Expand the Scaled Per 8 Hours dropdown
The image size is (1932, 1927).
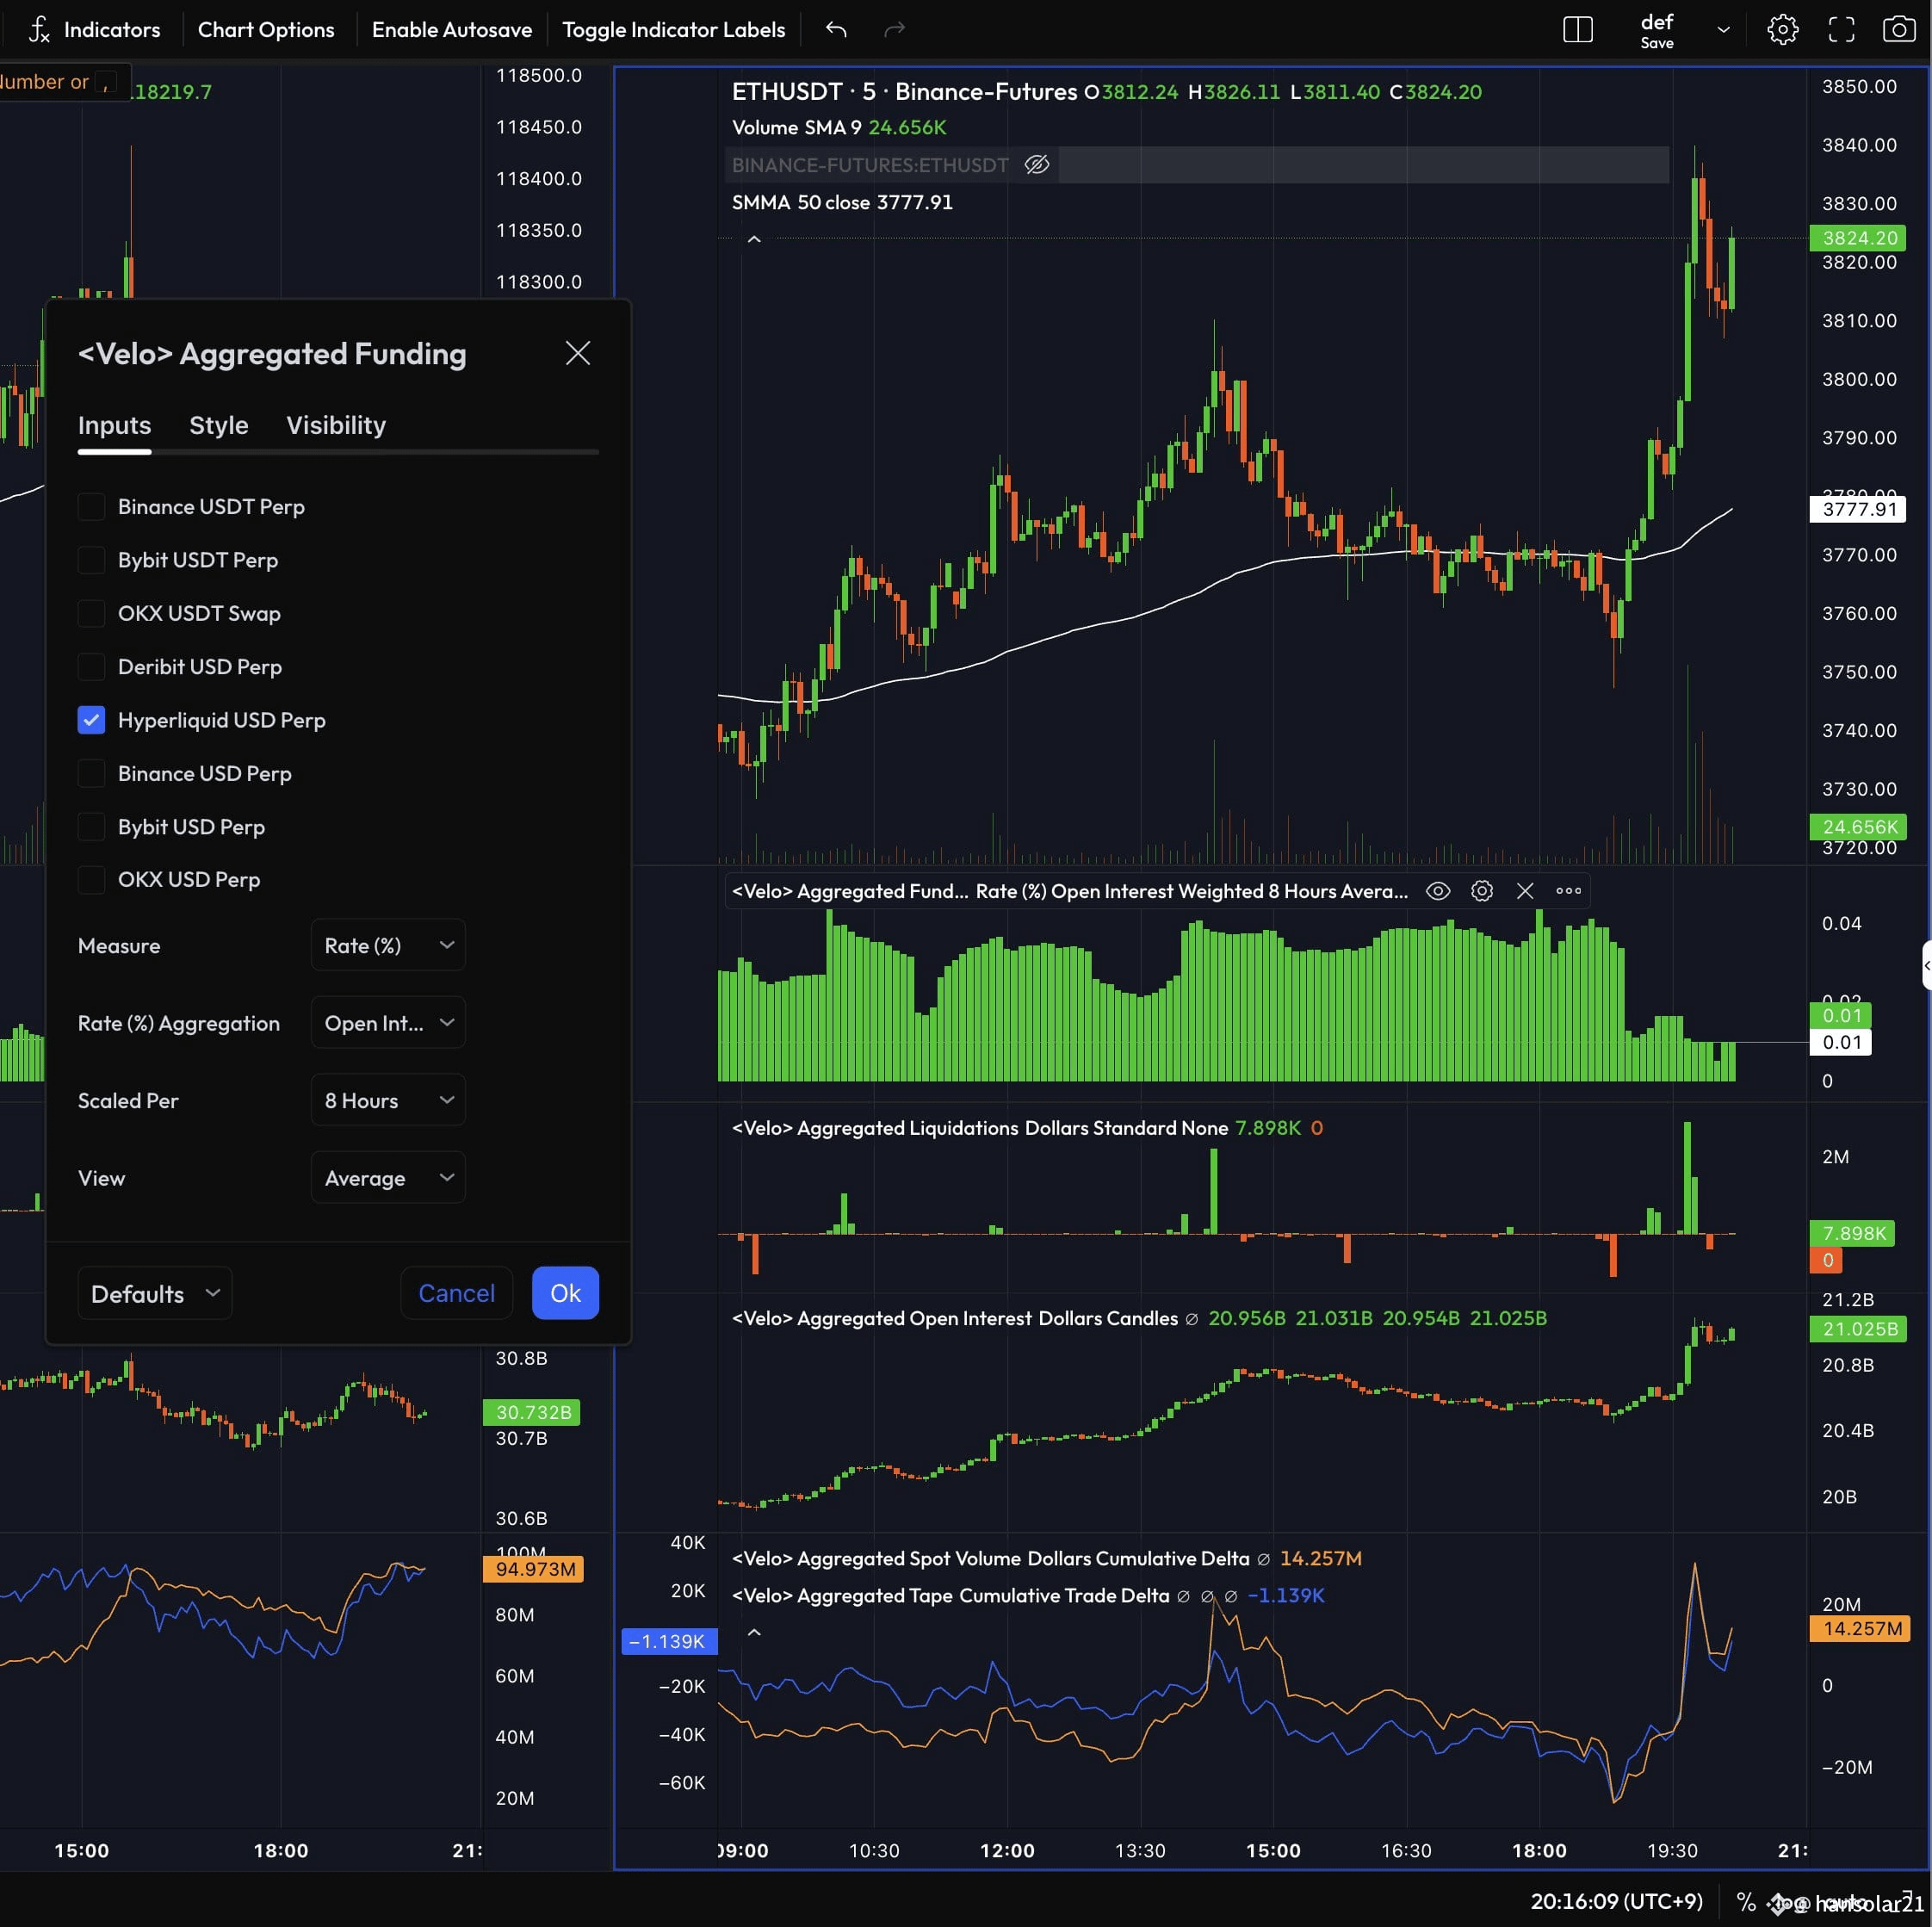(388, 1100)
